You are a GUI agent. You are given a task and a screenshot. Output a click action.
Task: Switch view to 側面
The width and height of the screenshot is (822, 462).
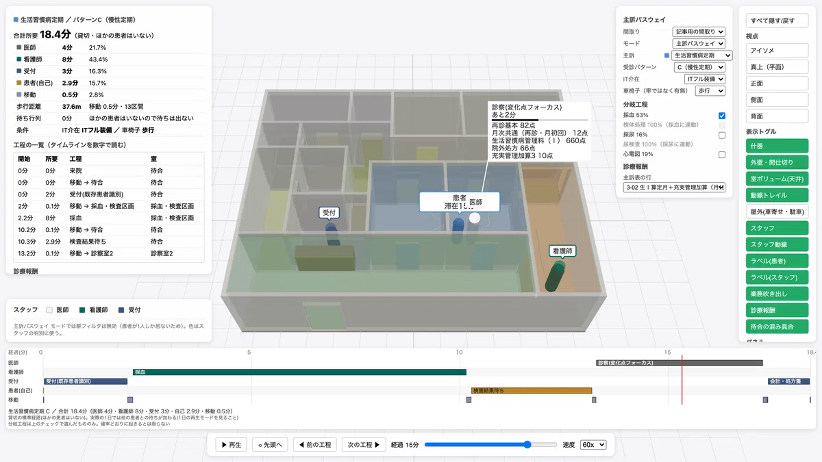[777, 100]
